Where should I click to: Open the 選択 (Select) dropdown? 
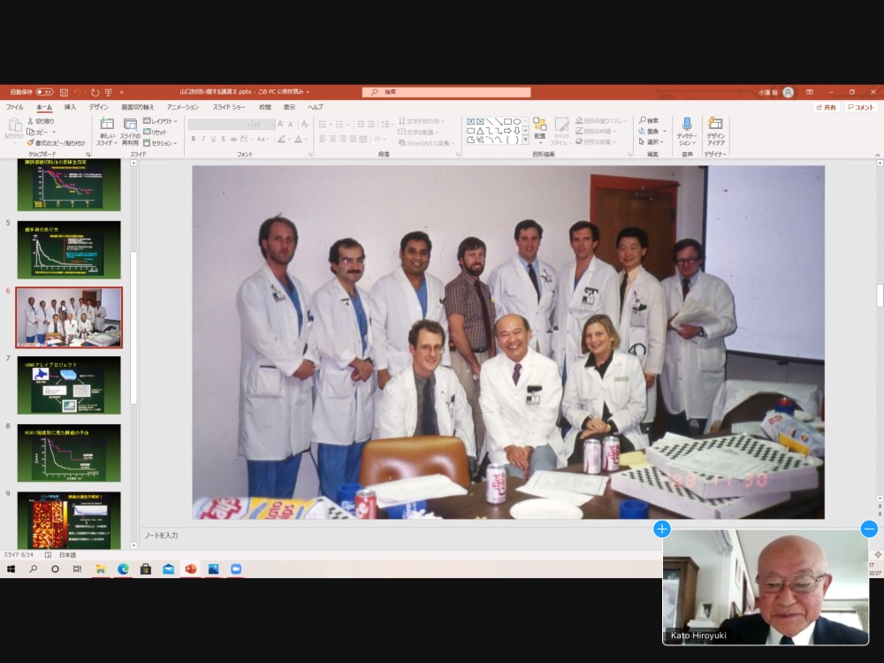(652, 142)
